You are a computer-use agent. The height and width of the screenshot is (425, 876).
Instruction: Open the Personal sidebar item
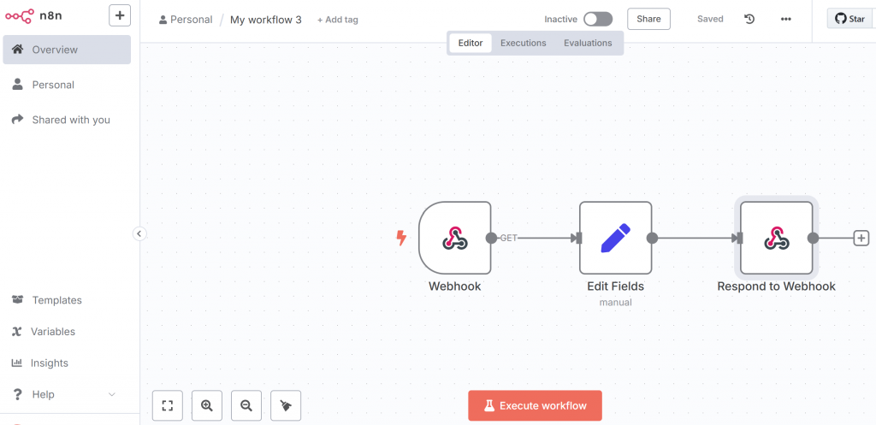pos(67,85)
